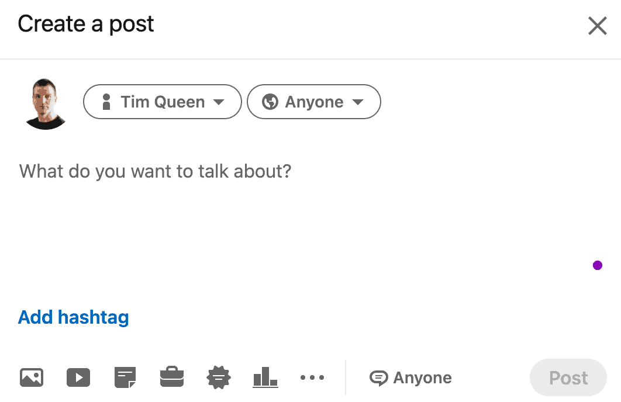Click the add video icon
The height and width of the screenshot is (402, 621).
[x=78, y=377]
